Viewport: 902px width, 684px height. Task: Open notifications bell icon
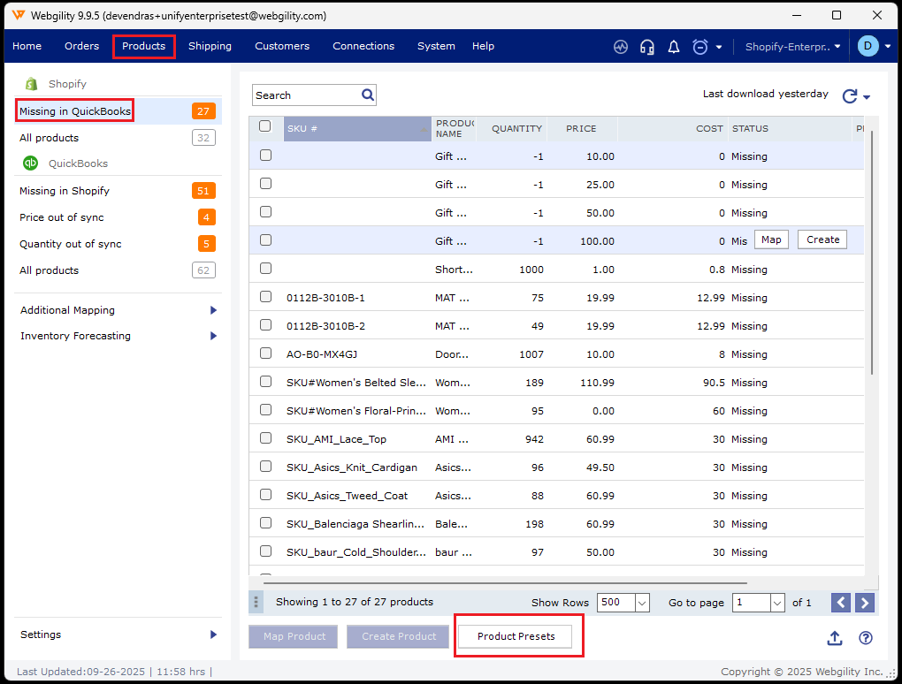tap(674, 47)
